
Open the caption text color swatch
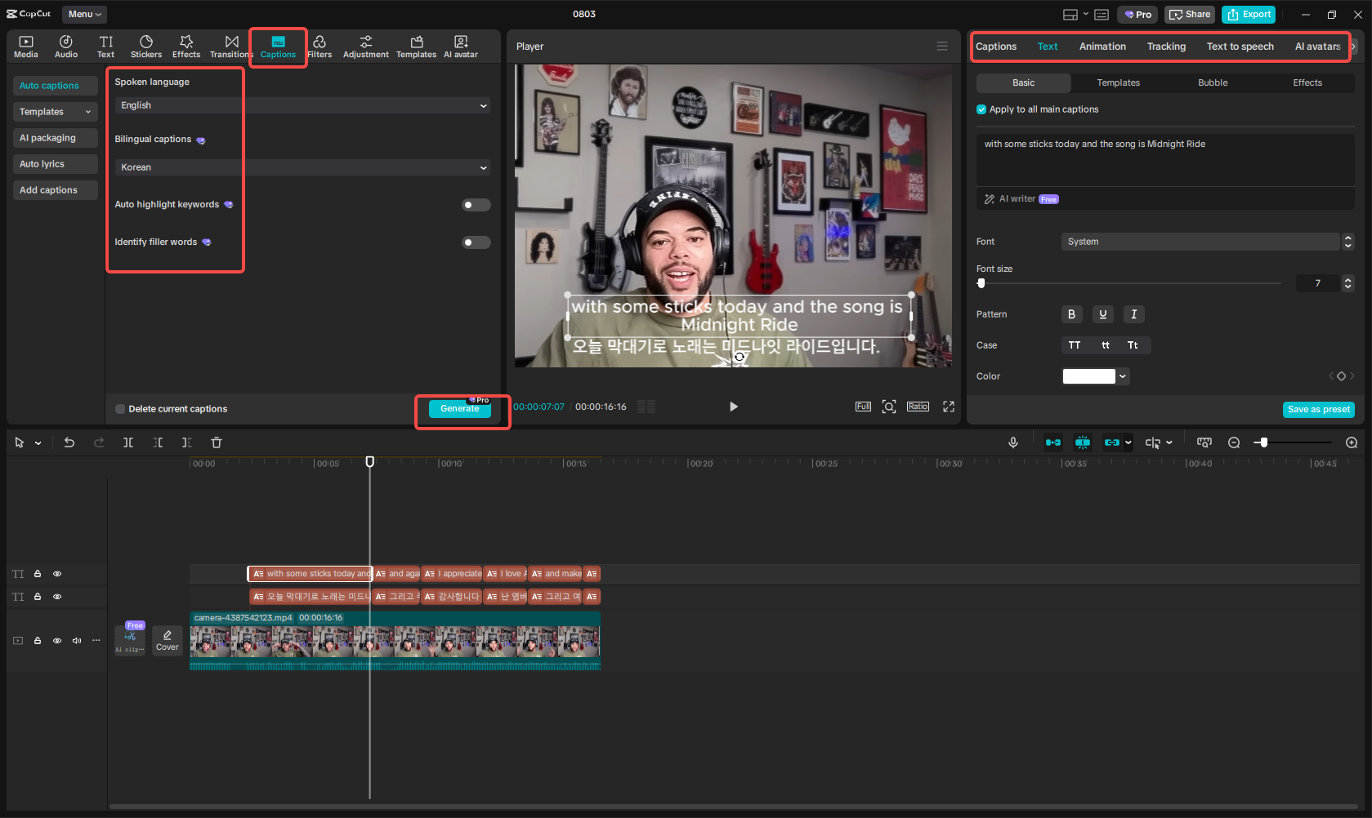tap(1090, 376)
